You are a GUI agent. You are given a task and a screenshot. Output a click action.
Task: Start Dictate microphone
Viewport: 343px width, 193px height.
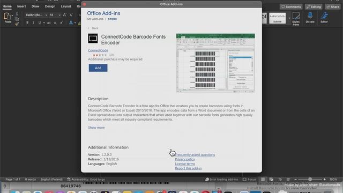310,18
